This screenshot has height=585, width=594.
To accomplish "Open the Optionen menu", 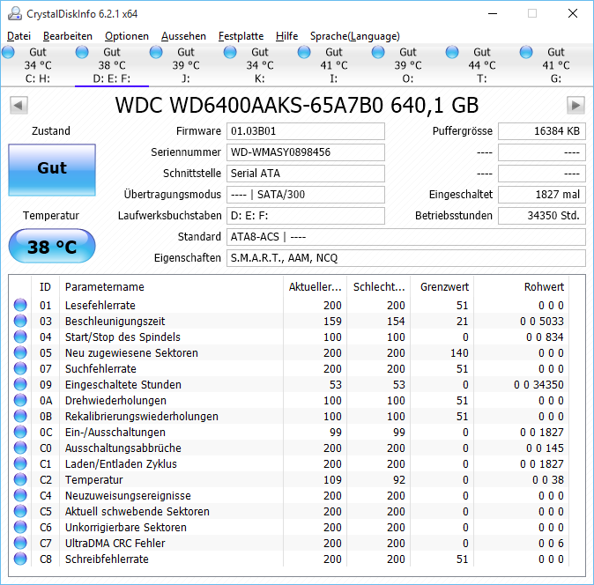I will coord(127,36).
